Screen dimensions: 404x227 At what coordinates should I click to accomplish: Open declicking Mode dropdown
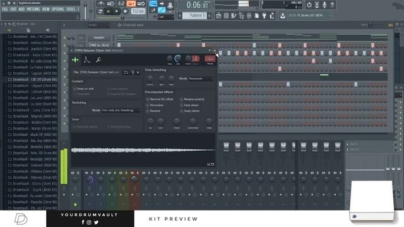[121, 110]
